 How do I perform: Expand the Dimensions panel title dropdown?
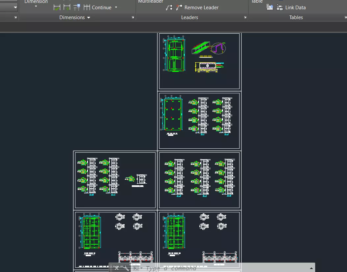pyautogui.click(x=89, y=17)
